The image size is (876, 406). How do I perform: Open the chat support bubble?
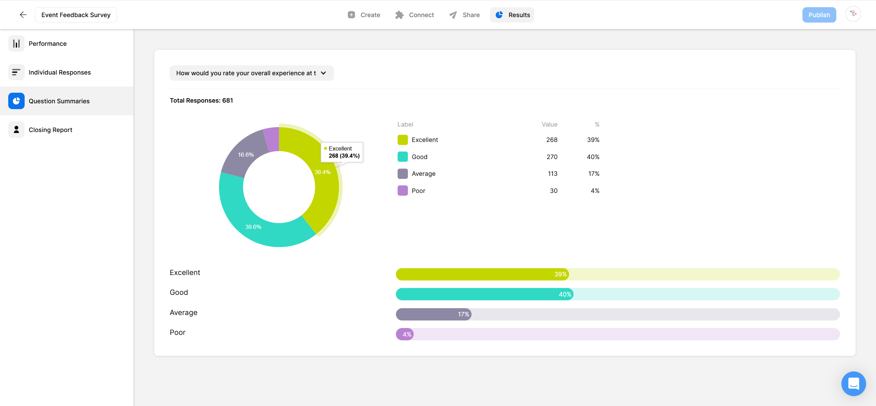853,384
